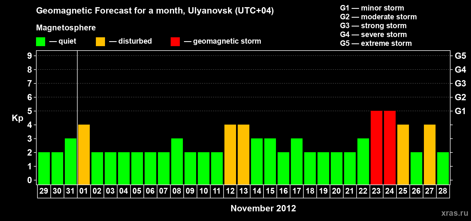Click the green bar for day 28

443,168
